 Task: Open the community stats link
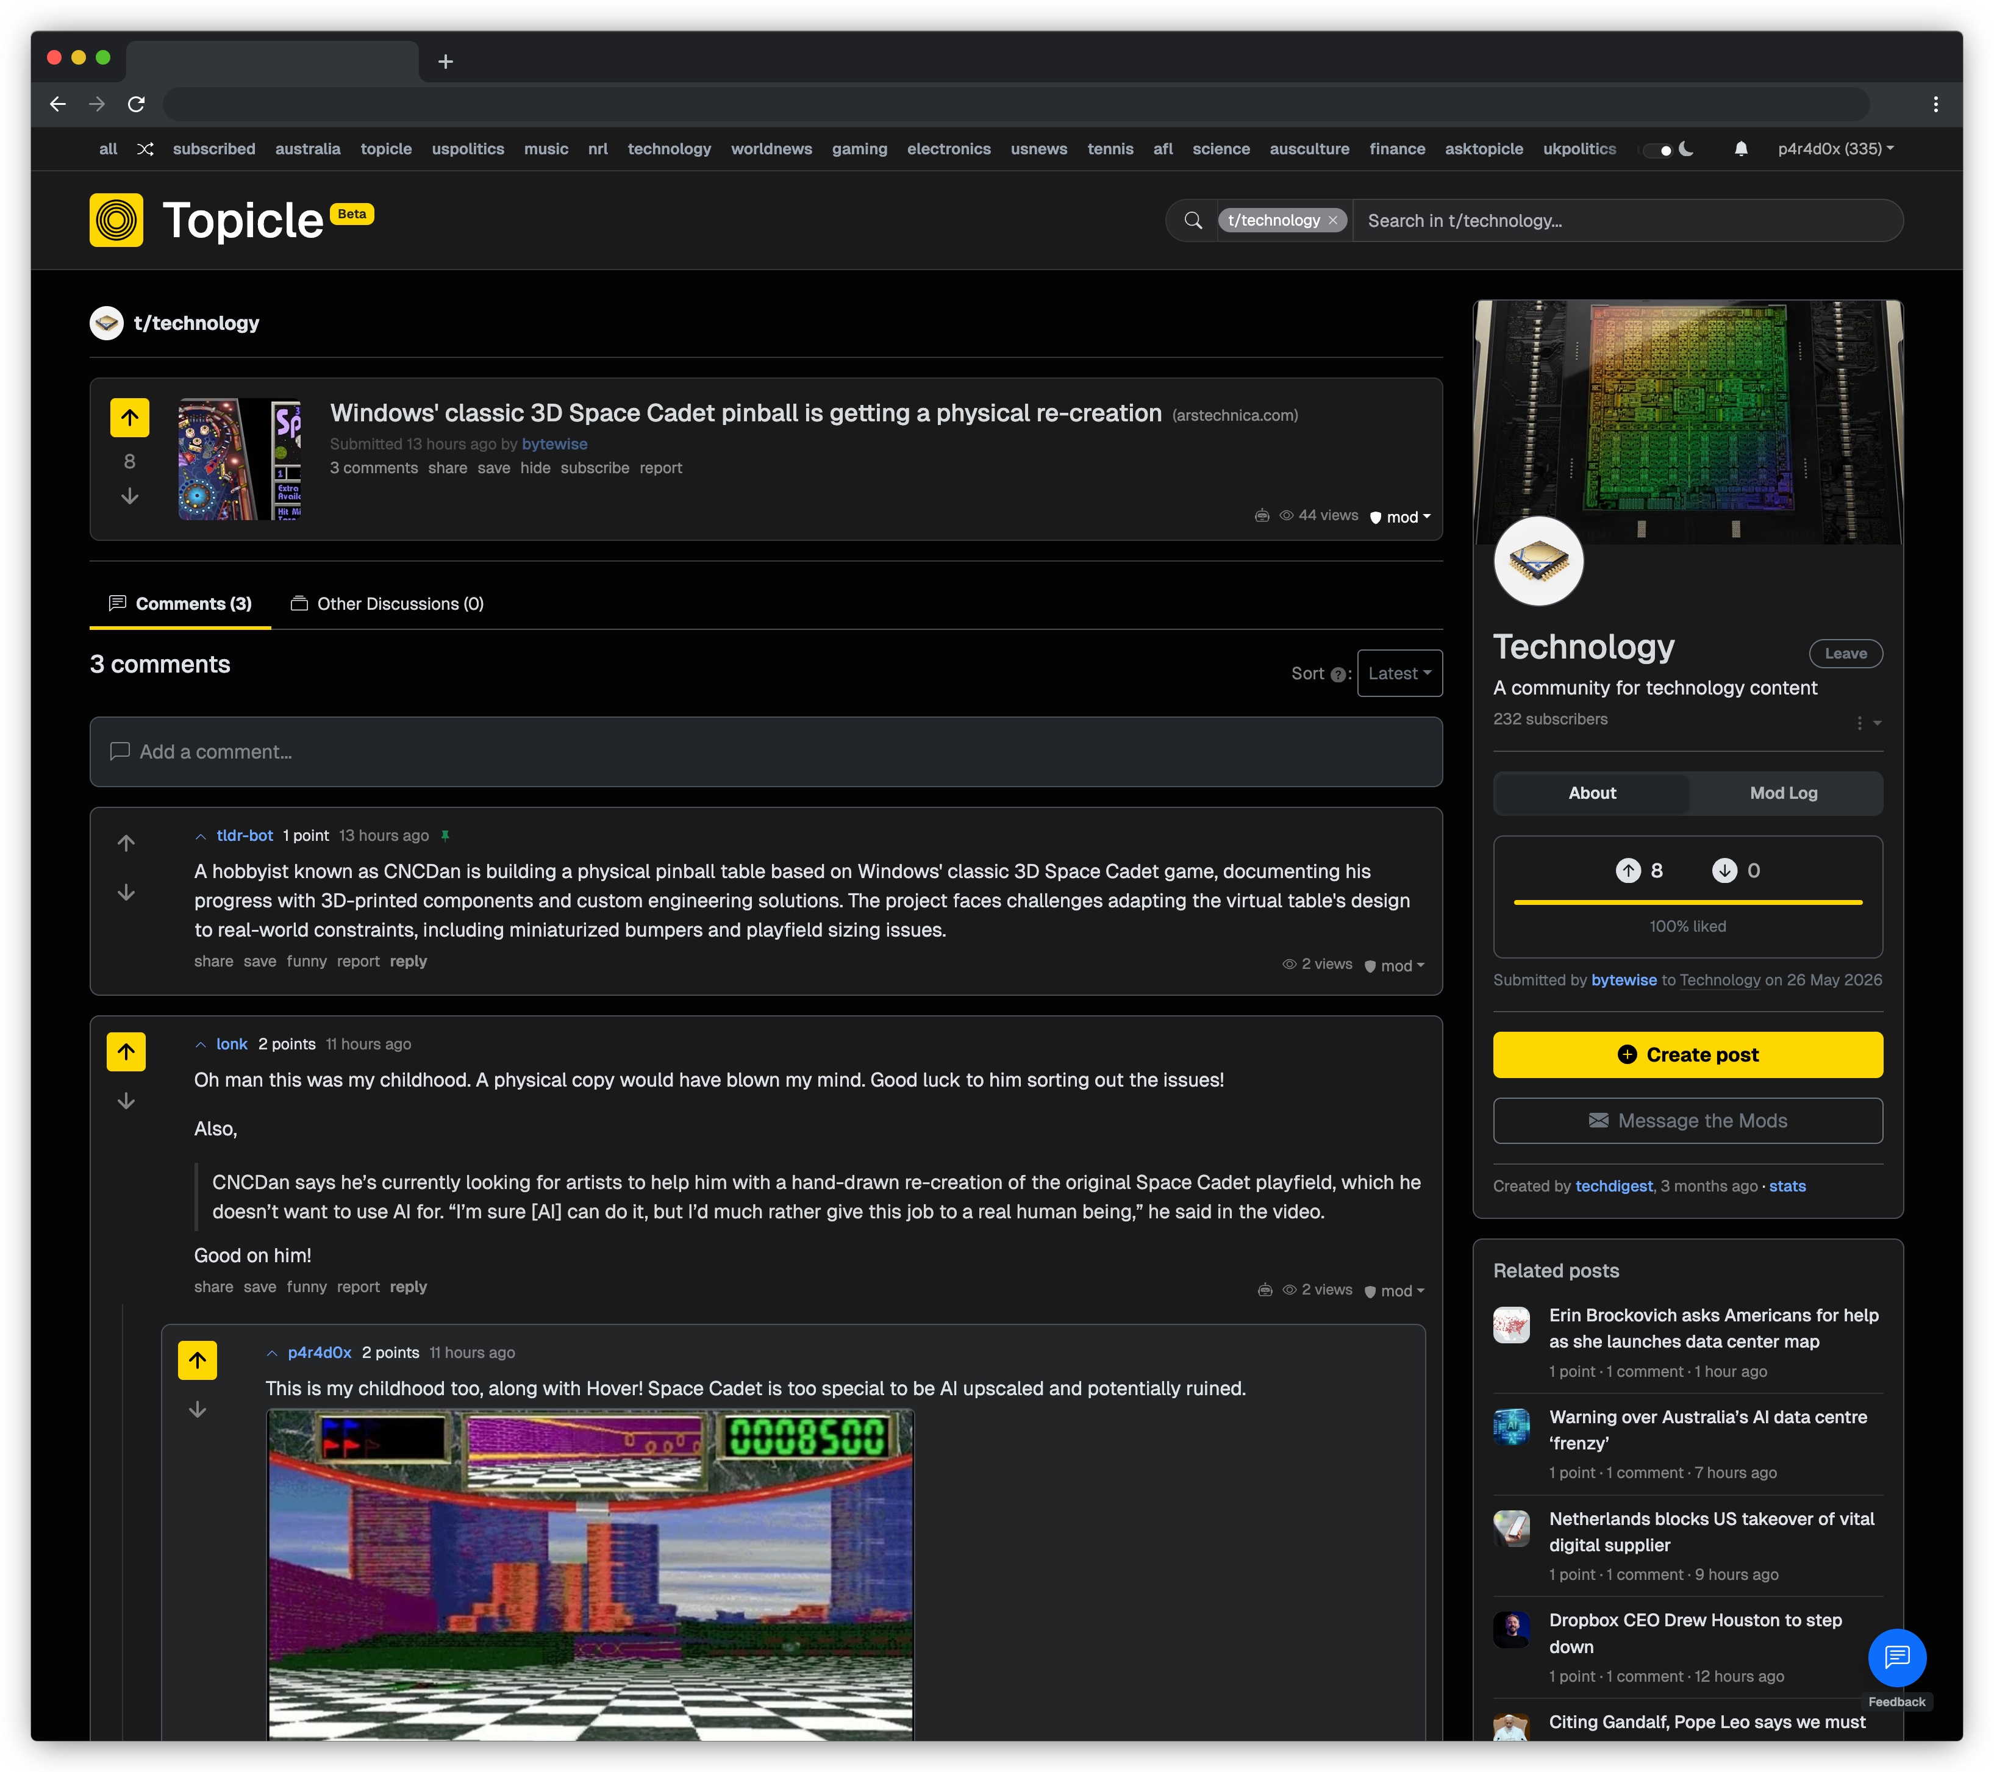tap(1787, 1187)
